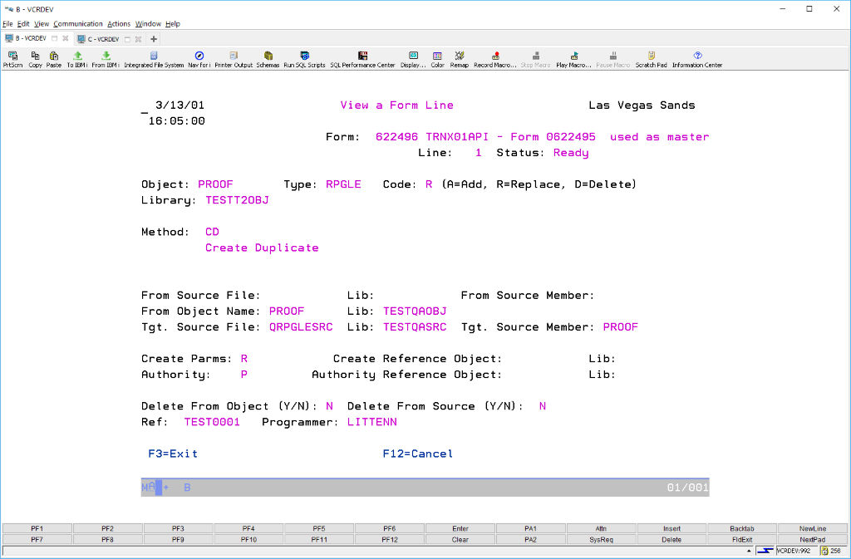Click the FldExit keypad button

[x=742, y=540]
